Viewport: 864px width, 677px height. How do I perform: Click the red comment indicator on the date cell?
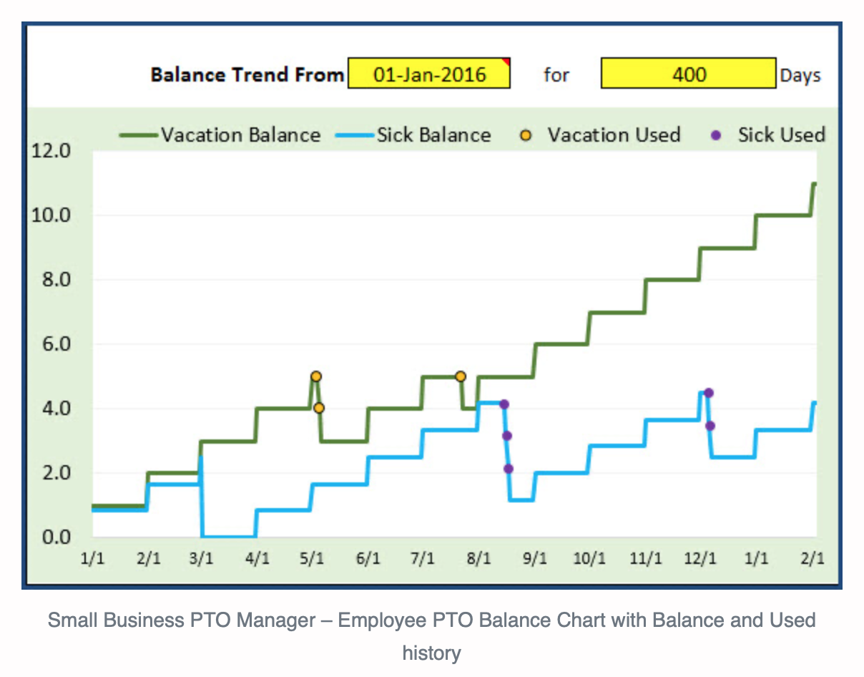tap(506, 62)
